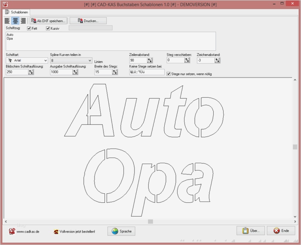The width and height of the screenshot is (301, 245).
Task: Uncheck the Kursiv italic checkbox
Action: 48,28
